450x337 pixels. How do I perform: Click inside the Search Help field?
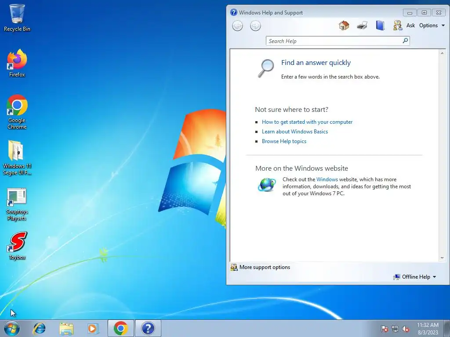334,41
